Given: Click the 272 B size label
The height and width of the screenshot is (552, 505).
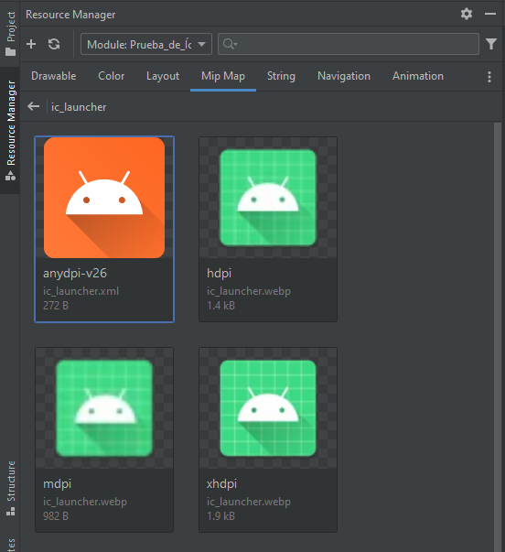Looking at the screenshot, I should [x=56, y=306].
